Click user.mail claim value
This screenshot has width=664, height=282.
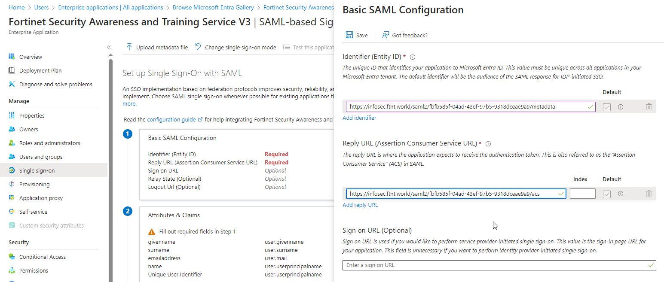[275, 258]
